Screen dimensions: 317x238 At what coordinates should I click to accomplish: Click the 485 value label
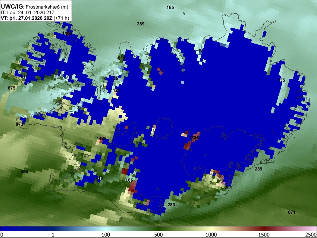25,172
